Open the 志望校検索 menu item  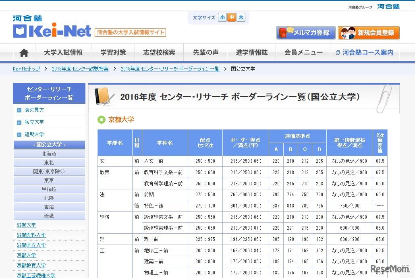tap(159, 53)
